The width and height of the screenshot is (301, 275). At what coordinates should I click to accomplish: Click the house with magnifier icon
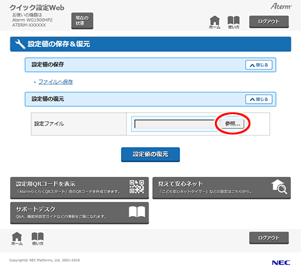pos(279,187)
